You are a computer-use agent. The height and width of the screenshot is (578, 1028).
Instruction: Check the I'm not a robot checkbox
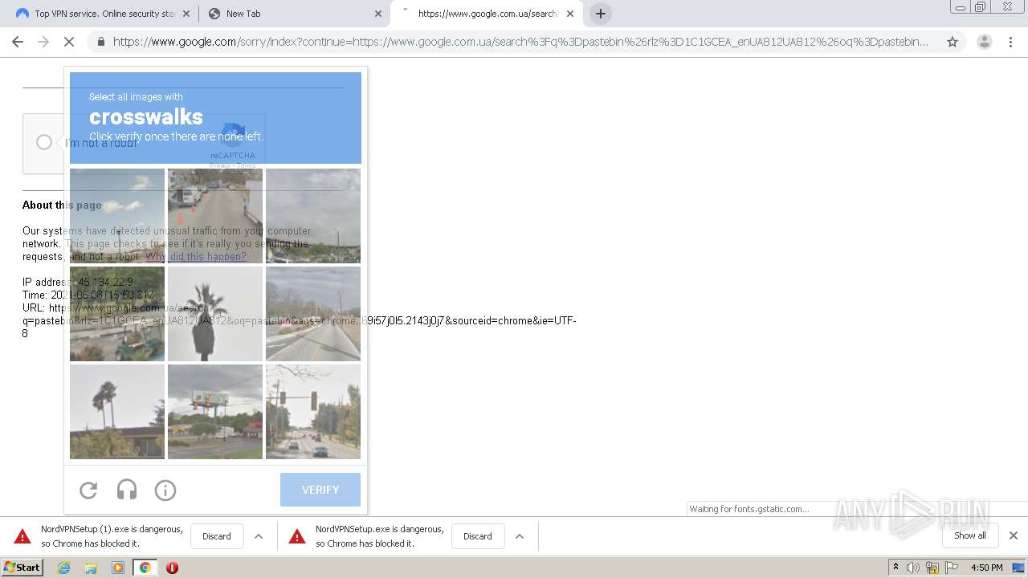click(x=44, y=142)
